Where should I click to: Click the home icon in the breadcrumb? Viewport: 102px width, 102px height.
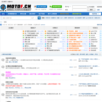click(x=1, y=22)
